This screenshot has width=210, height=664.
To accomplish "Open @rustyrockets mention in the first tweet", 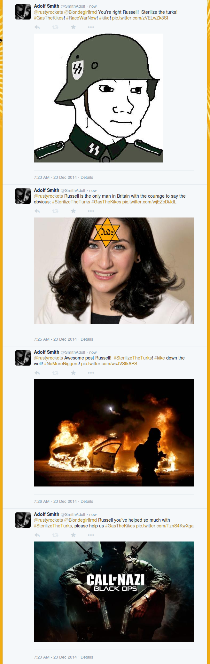I will click(48, 12).
